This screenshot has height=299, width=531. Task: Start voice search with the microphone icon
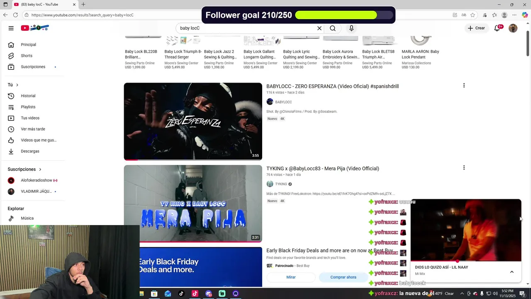click(351, 28)
